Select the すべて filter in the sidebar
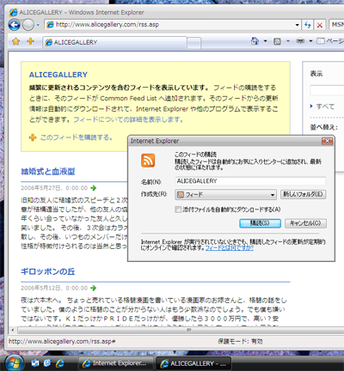 (325, 106)
